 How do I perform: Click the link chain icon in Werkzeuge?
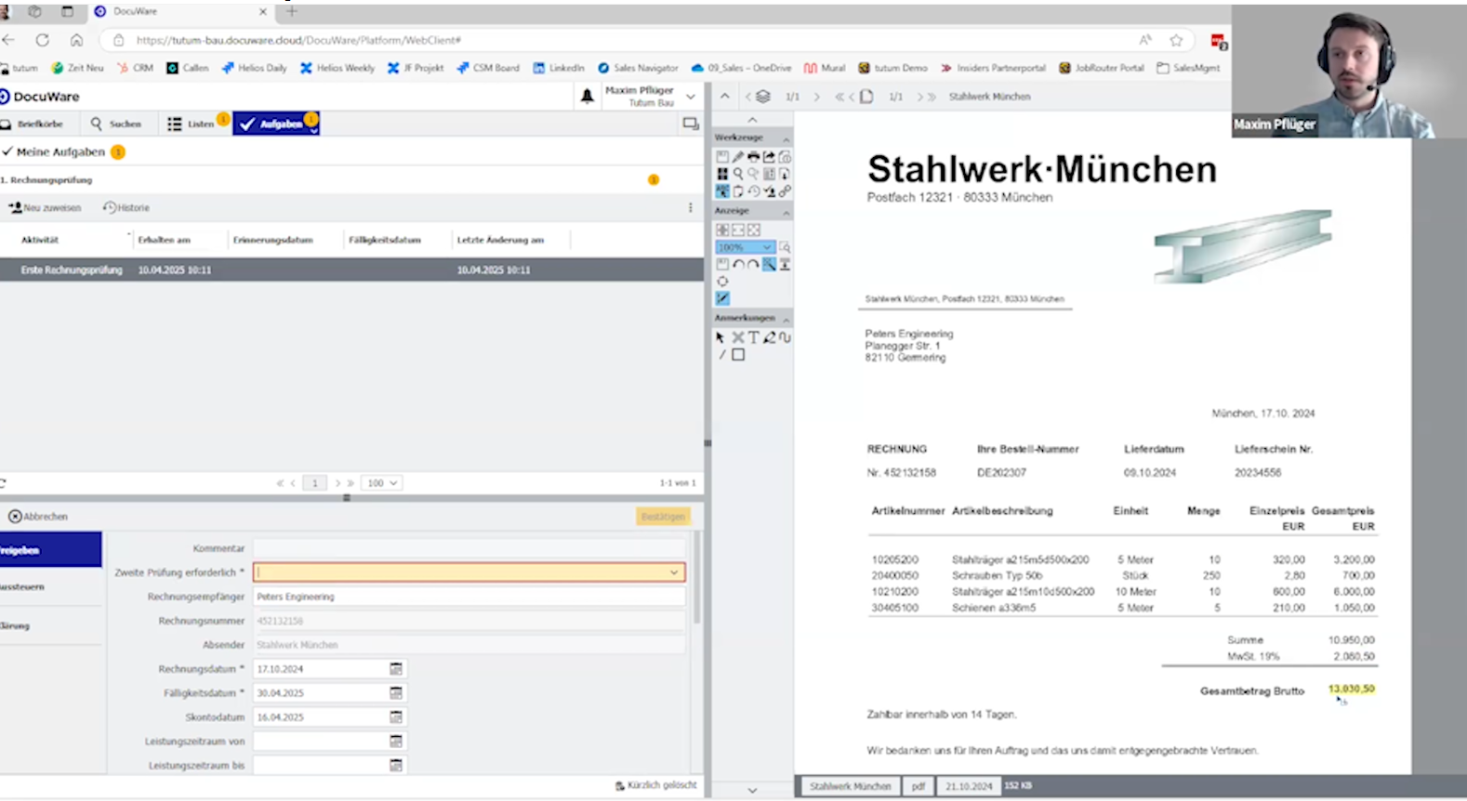(x=785, y=190)
